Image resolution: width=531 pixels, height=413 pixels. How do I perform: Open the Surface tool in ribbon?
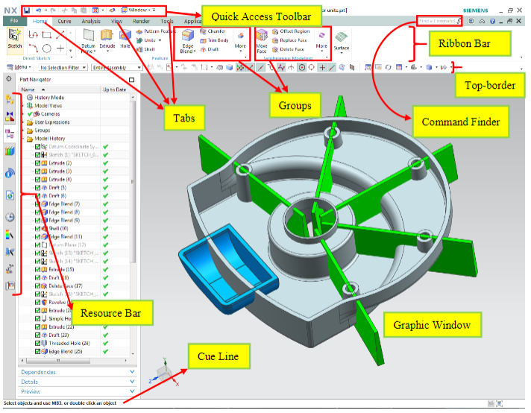(x=340, y=39)
